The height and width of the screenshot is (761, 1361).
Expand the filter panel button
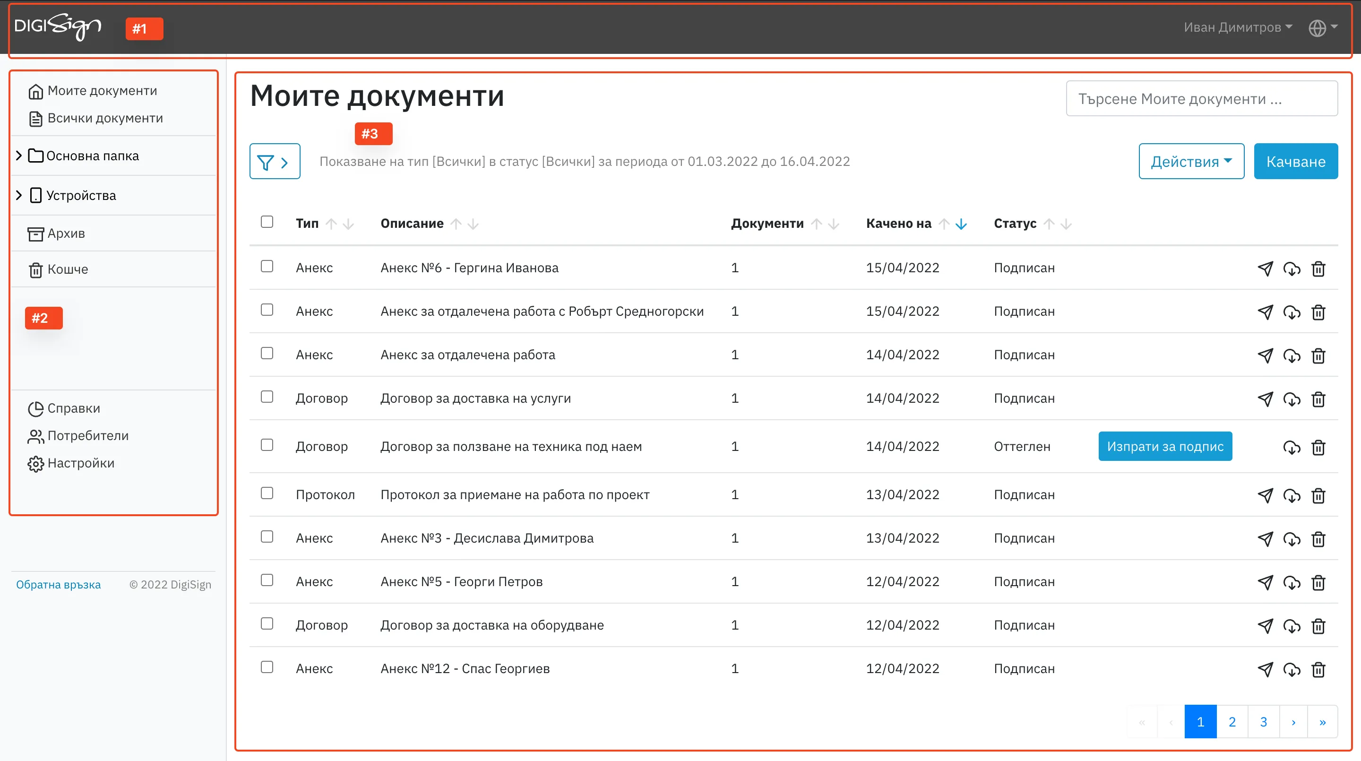click(275, 161)
